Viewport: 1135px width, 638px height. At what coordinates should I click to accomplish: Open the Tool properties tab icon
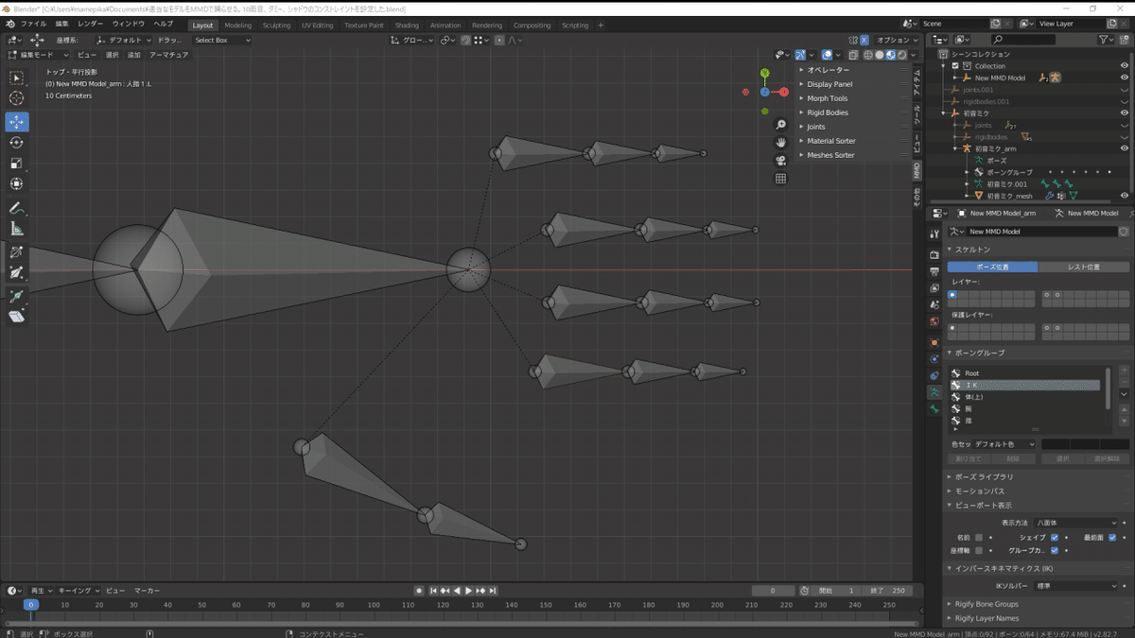(x=934, y=233)
